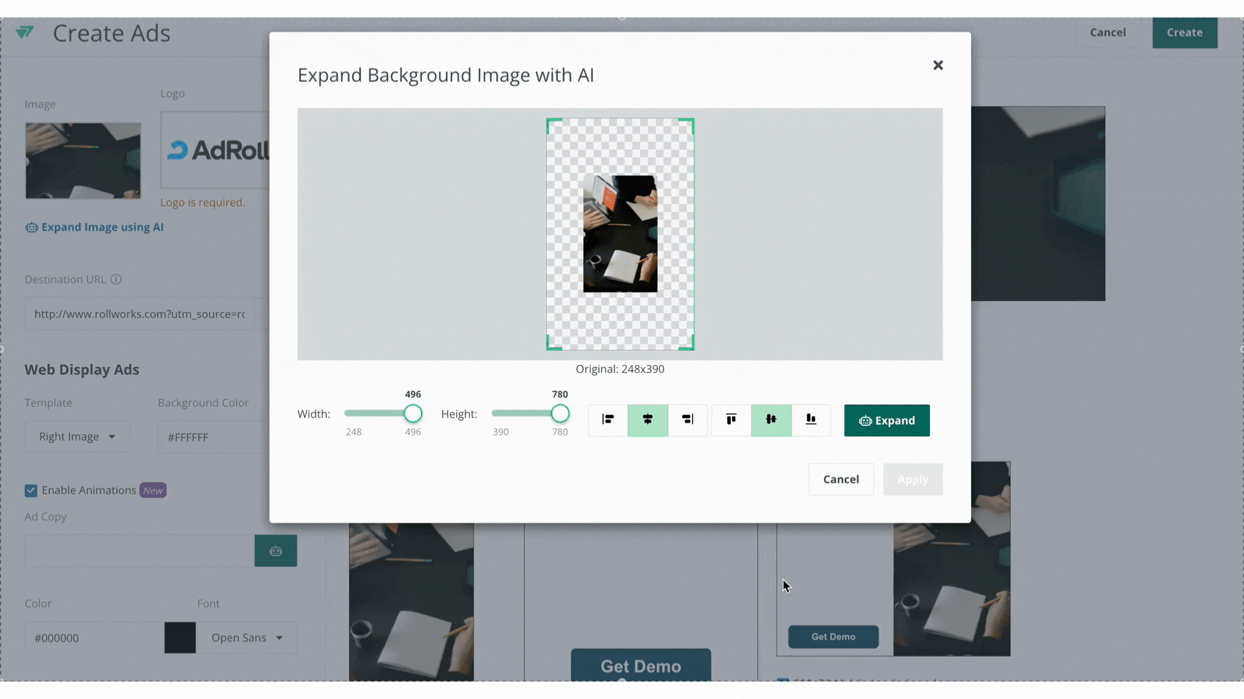Click the AI robot icon beside Ad Copy
Screen dimensions: 1244x699
click(276, 551)
